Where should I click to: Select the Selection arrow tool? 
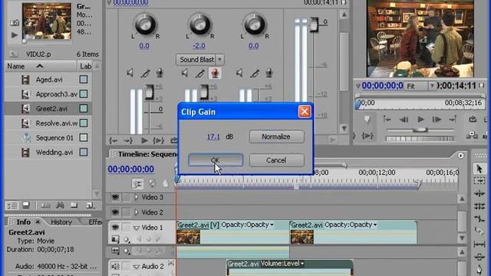point(479,169)
